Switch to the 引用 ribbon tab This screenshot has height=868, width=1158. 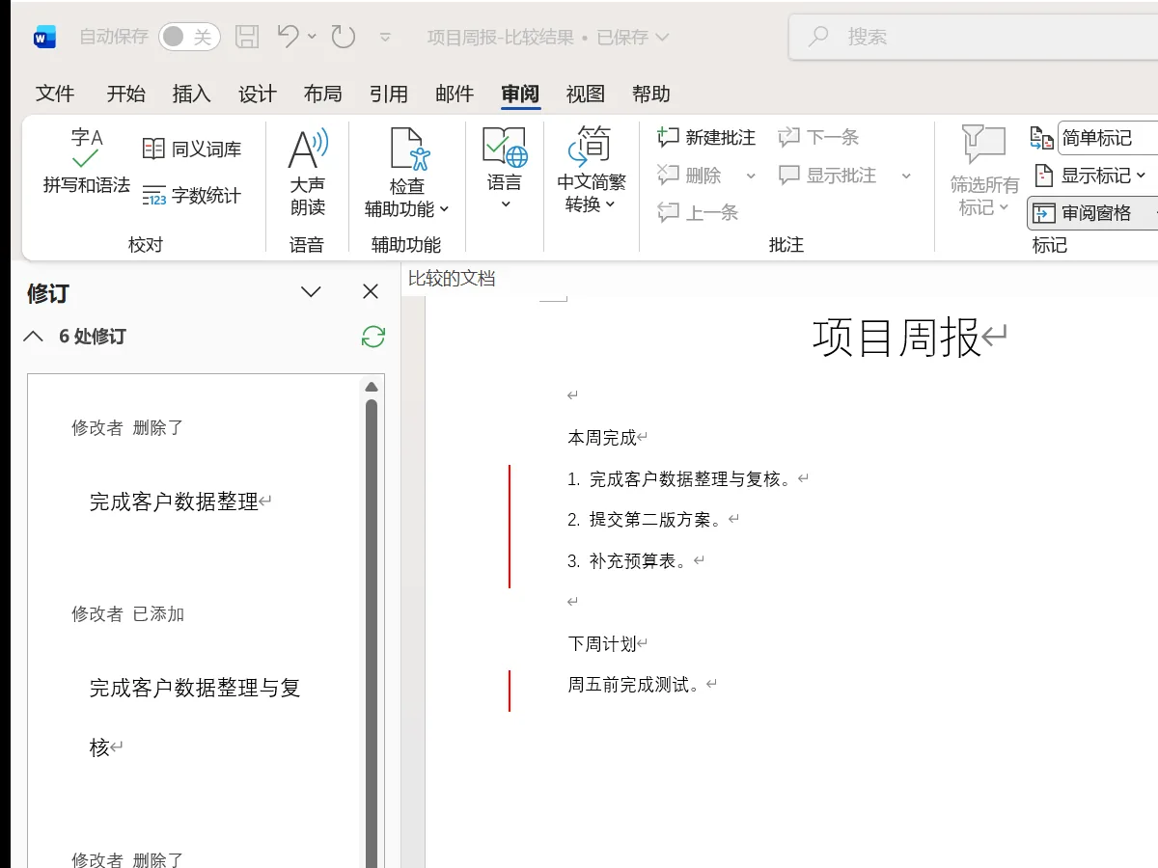click(x=388, y=94)
